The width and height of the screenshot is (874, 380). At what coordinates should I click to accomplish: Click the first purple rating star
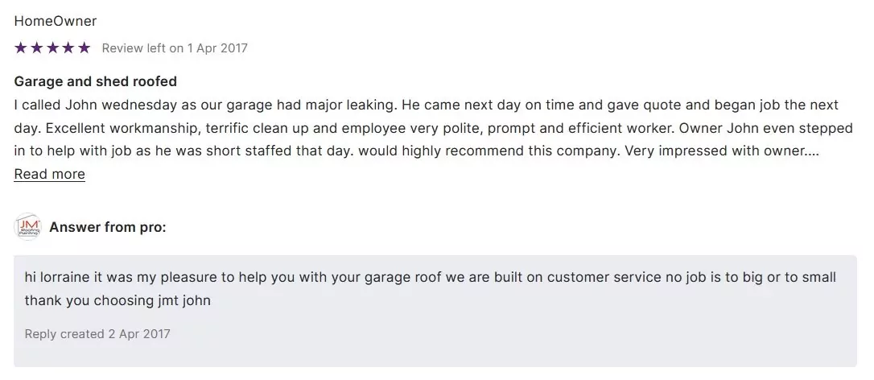point(21,48)
